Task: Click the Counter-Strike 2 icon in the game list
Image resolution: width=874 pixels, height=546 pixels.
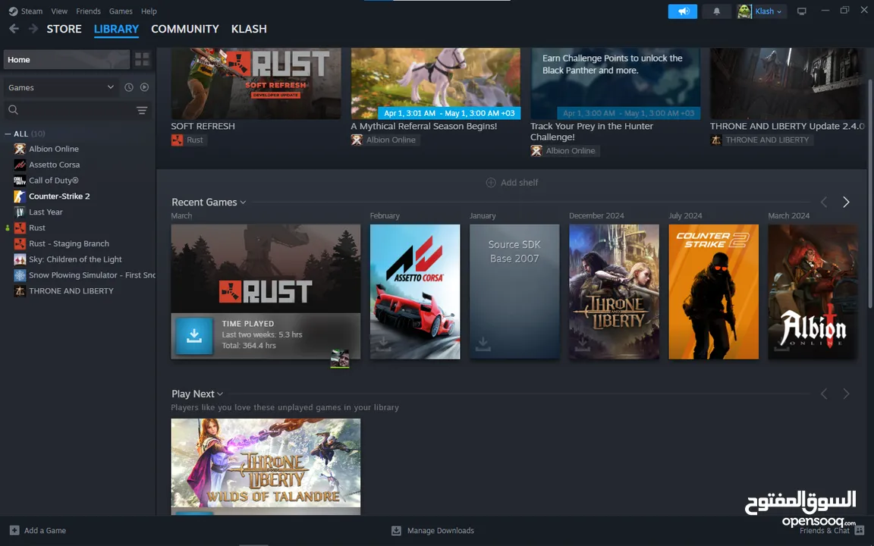Action: 20,196
